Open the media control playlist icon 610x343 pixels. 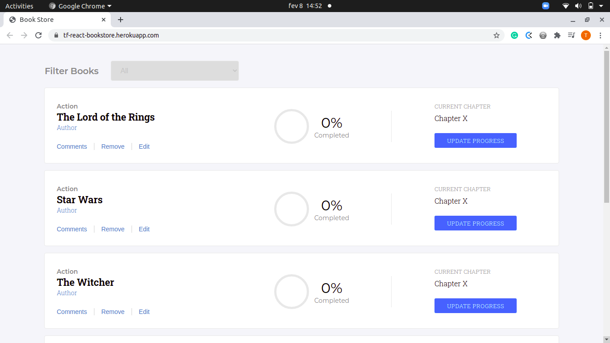571,35
